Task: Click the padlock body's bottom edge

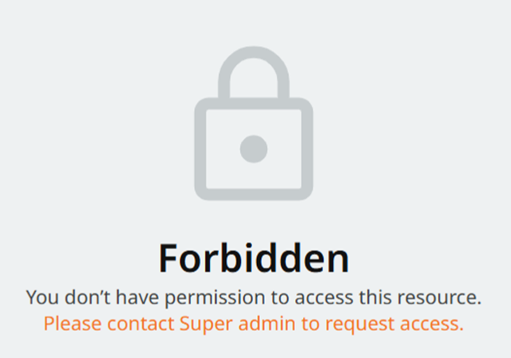Action: (253, 194)
